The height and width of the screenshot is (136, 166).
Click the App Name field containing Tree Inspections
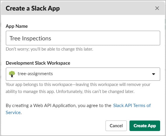click(x=83, y=38)
